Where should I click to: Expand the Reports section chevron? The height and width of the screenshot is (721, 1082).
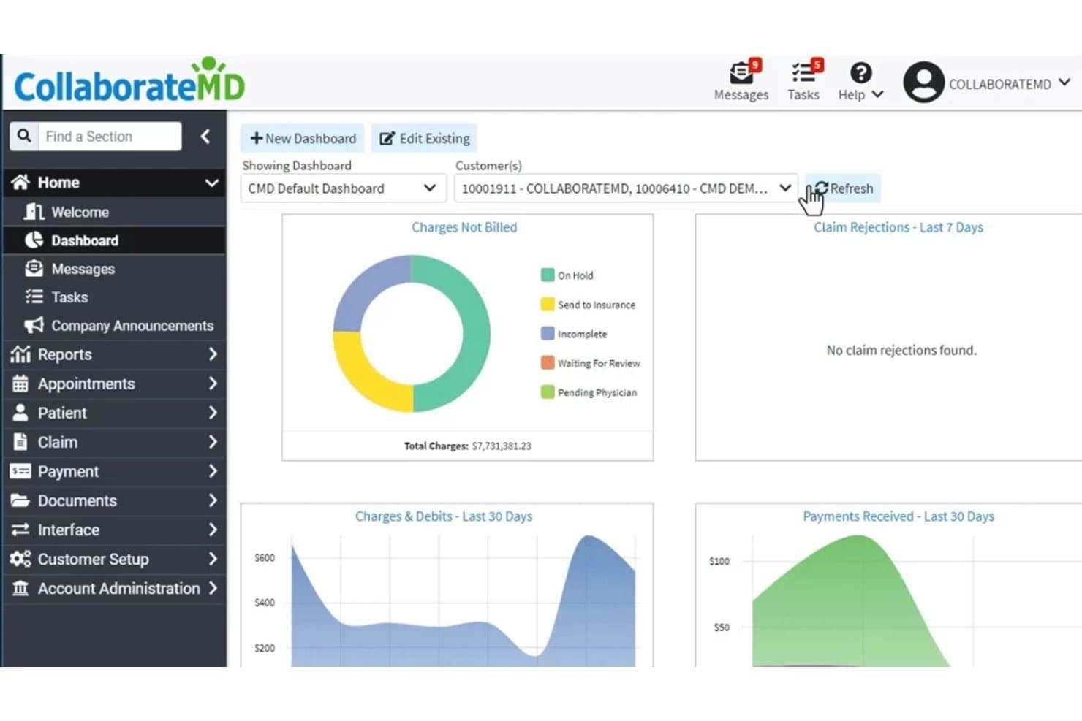[213, 354]
